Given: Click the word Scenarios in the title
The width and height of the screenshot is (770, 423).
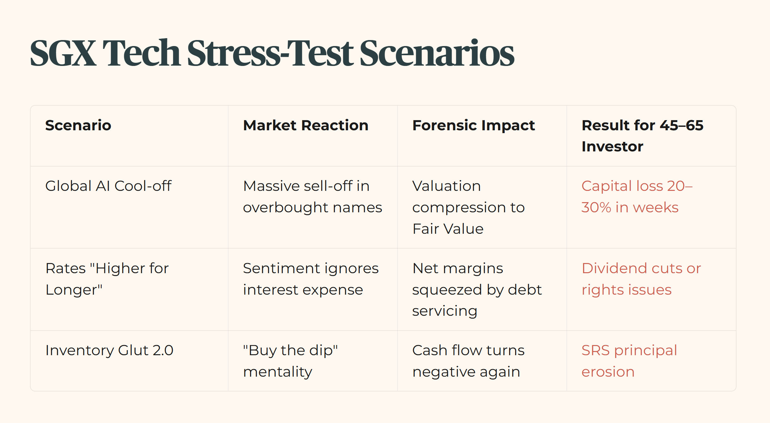Looking at the screenshot, I should coord(437,53).
